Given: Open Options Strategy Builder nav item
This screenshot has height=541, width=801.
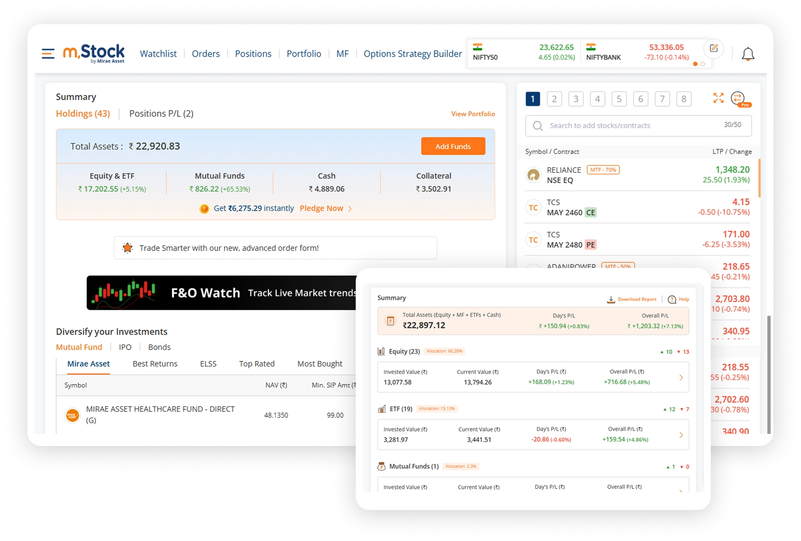Looking at the screenshot, I should [412, 54].
